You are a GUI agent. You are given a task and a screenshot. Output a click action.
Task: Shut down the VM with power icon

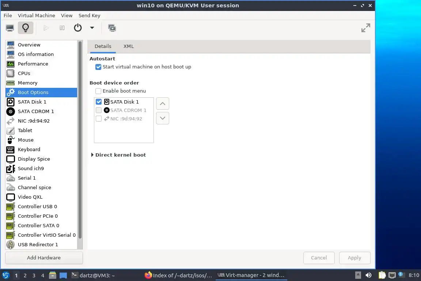[x=78, y=28]
